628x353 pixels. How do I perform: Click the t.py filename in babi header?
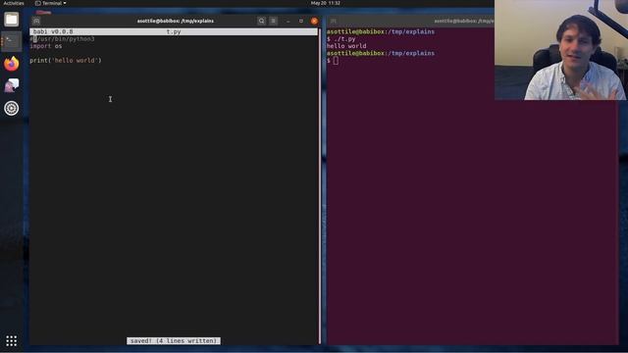point(174,31)
